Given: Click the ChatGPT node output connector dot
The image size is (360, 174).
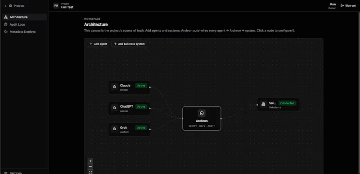Looking at the screenshot, I should pos(150,108).
